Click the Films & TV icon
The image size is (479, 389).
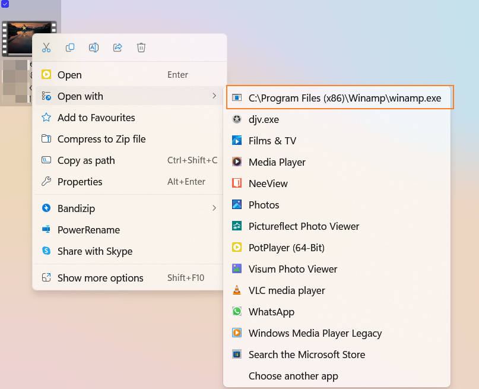[x=237, y=141]
